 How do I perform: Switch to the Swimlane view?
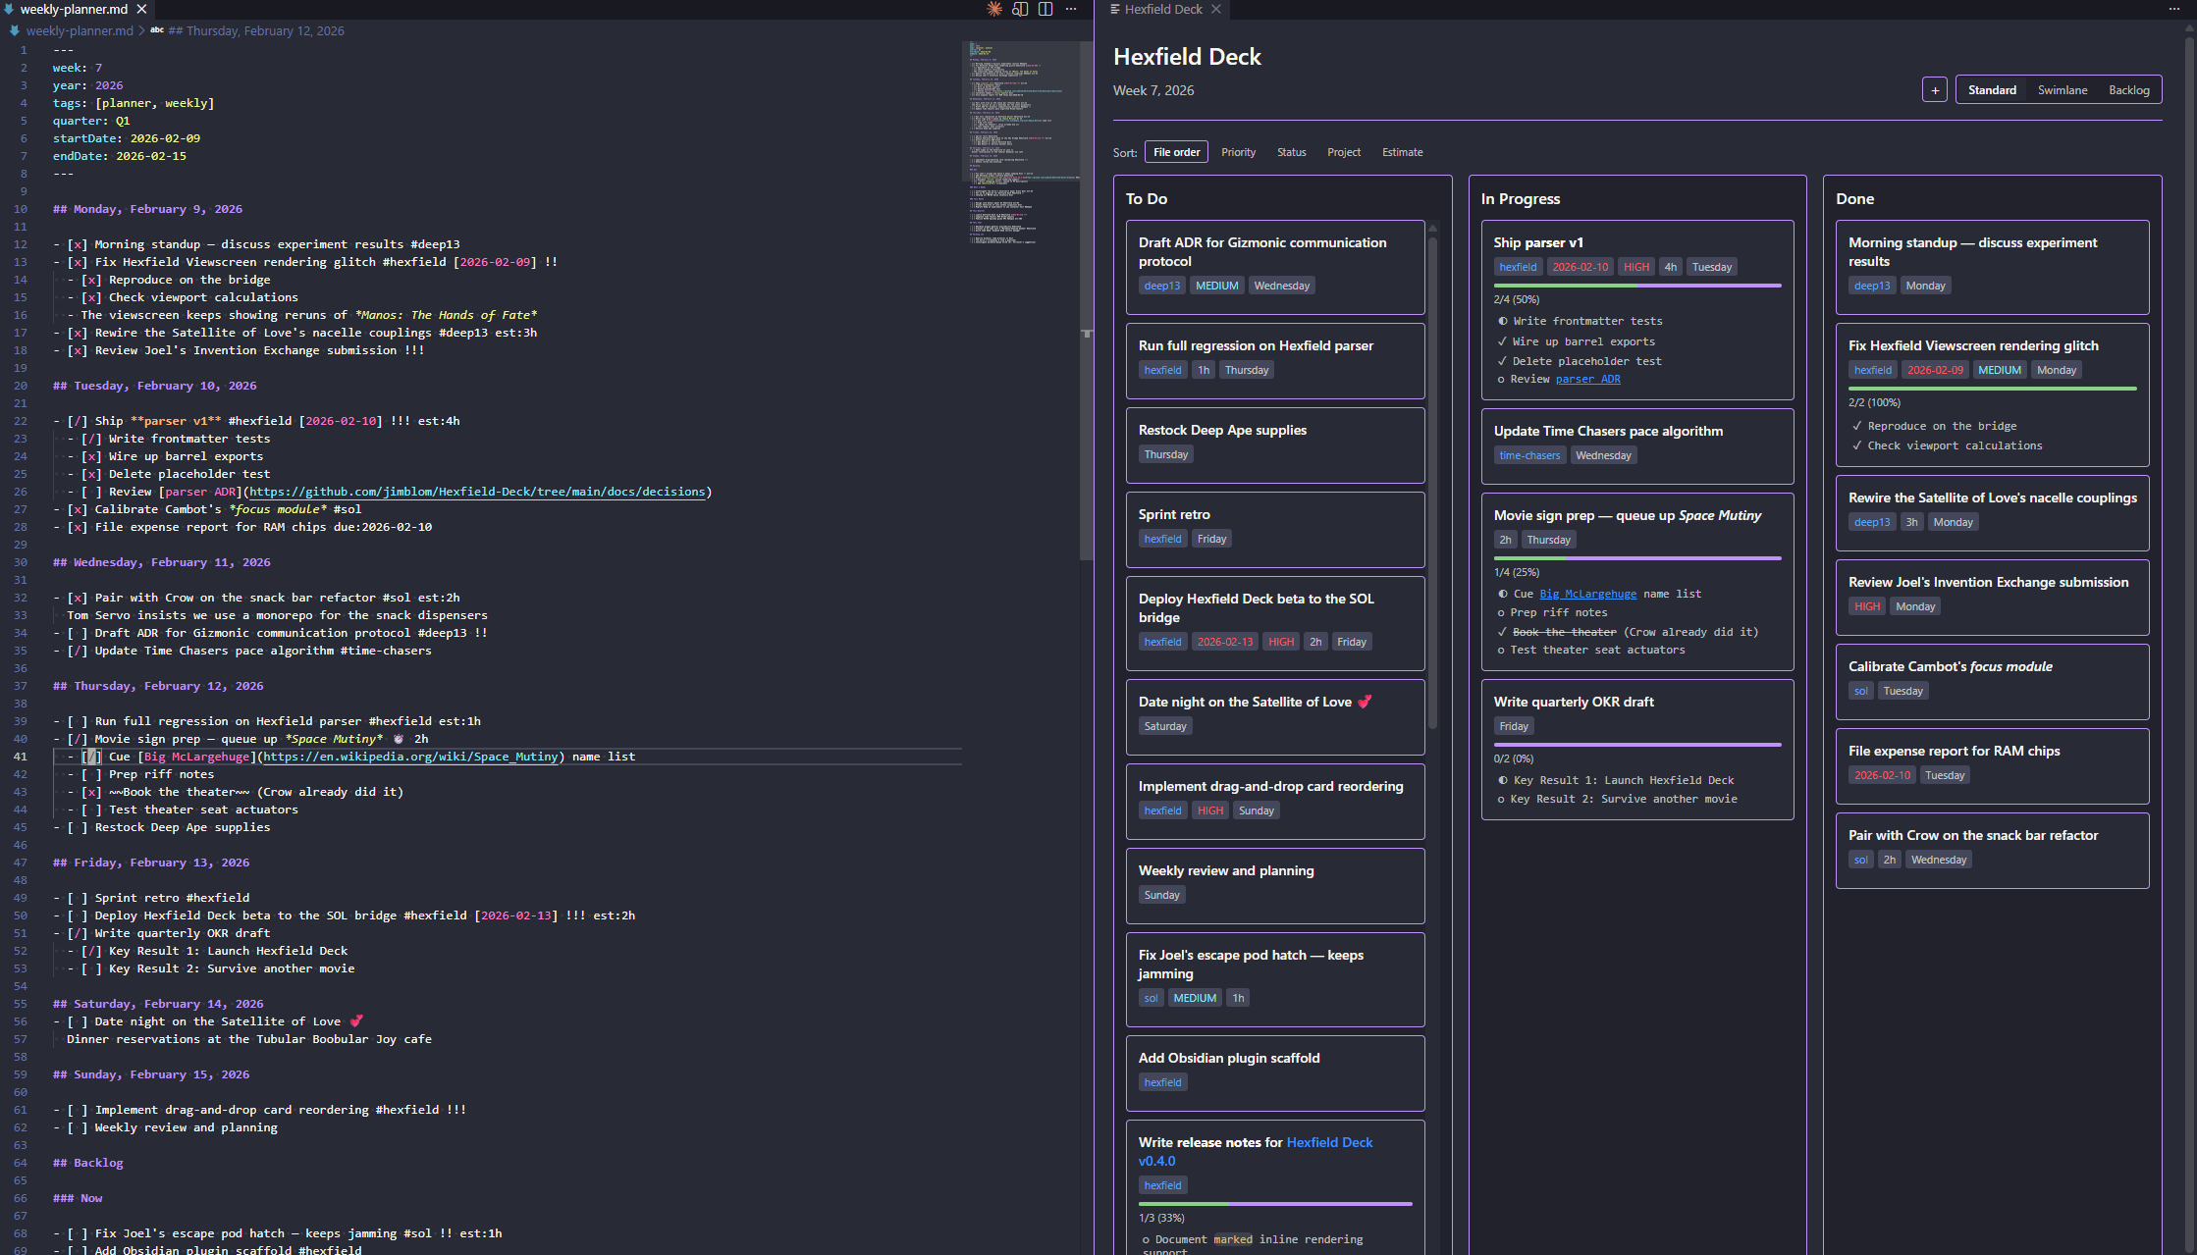point(2063,90)
